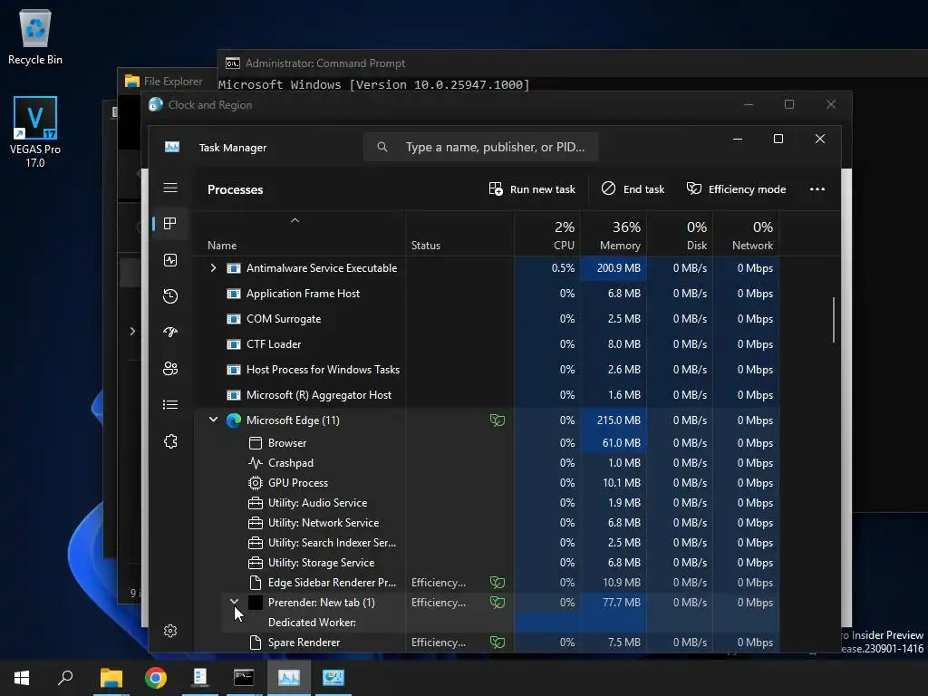Click the Spare Renderer page icon
This screenshot has width=928, height=696.
(x=255, y=643)
